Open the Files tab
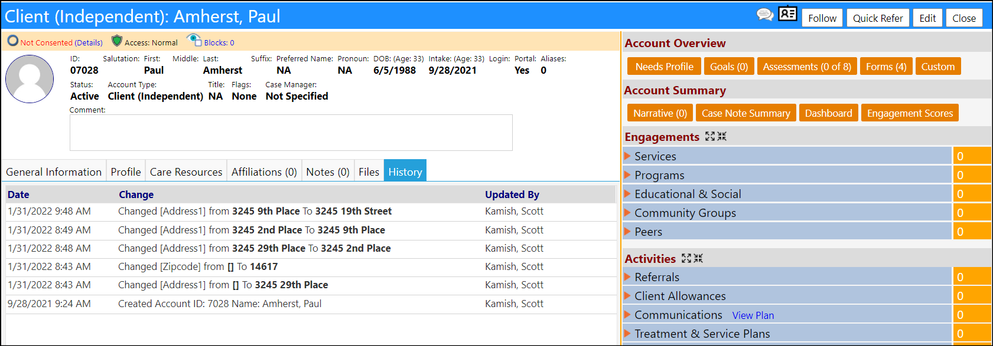The height and width of the screenshot is (346, 993). point(369,172)
